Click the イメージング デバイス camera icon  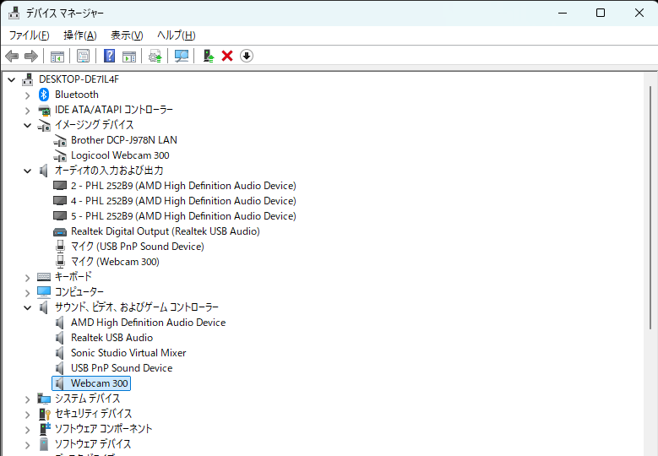[x=44, y=125]
